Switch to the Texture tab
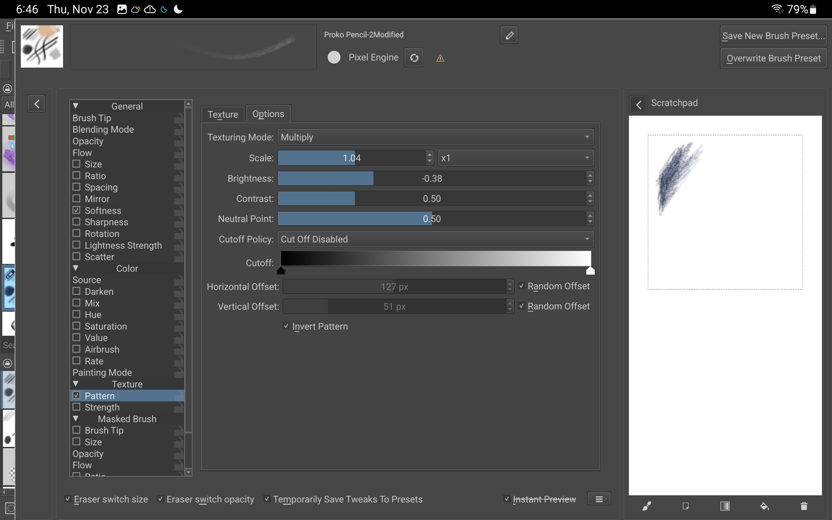 tap(223, 114)
